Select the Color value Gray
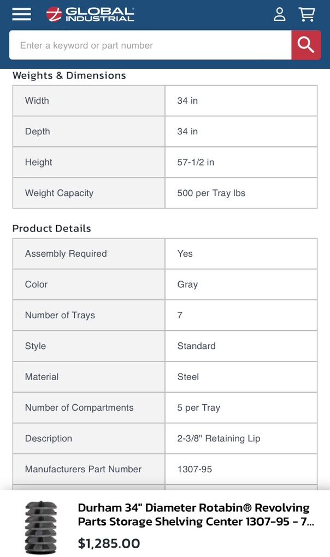 [x=187, y=285]
